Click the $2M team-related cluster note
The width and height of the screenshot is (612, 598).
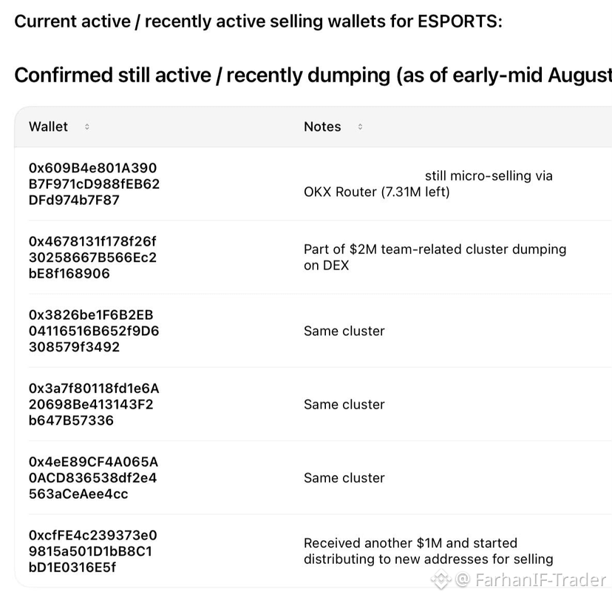point(435,258)
